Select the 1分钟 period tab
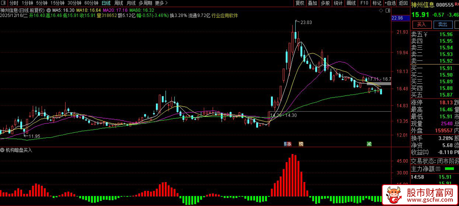The image size is (459, 206). click(27, 3)
